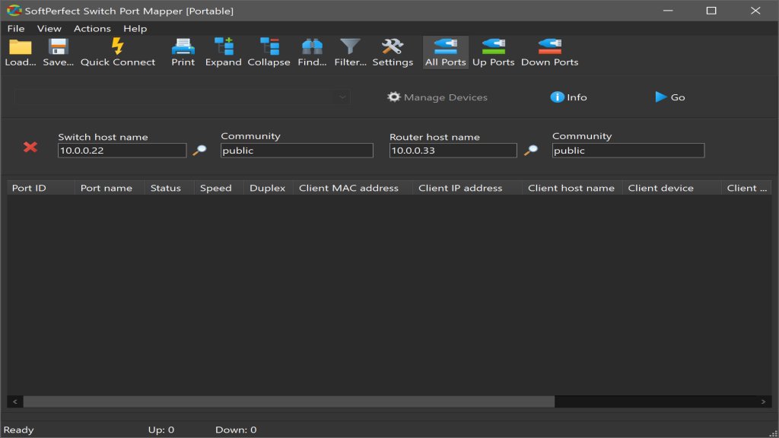
Task: Maximize the Switch Port Mapper window
Action: (x=711, y=11)
